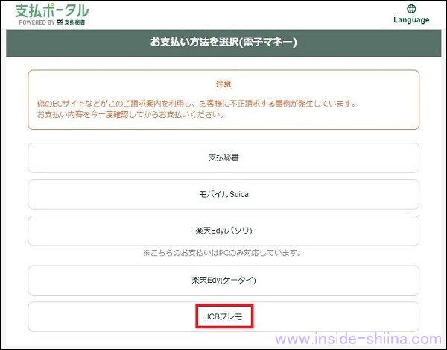Image resolution: width=447 pixels, height=350 pixels.
Task: Click the 注意 warning heading
Action: click(223, 84)
